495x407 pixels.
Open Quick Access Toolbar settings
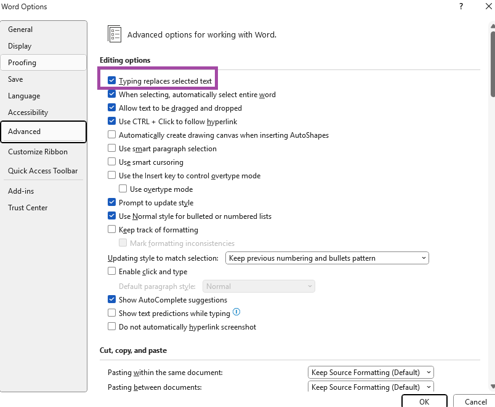(x=44, y=170)
